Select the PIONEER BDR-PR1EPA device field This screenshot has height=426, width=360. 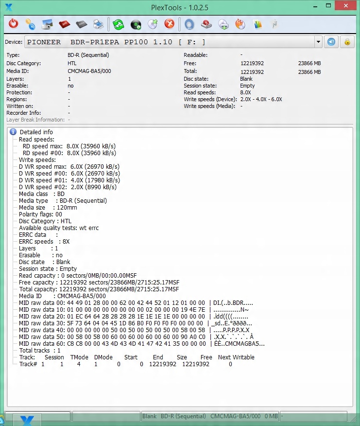click(x=170, y=42)
